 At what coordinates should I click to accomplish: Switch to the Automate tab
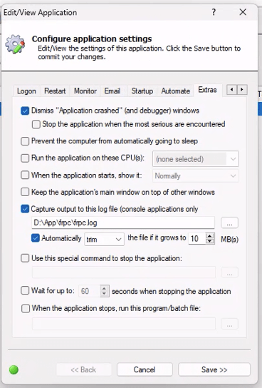pos(176,91)
